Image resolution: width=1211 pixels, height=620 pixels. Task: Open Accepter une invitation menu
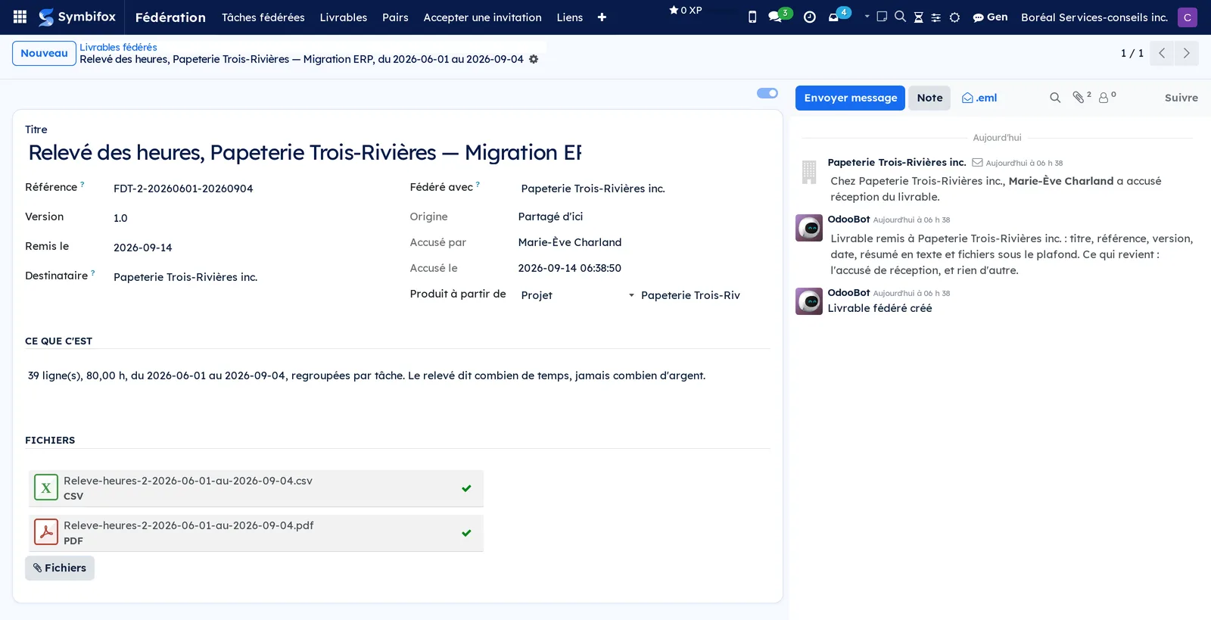[482, 17]
